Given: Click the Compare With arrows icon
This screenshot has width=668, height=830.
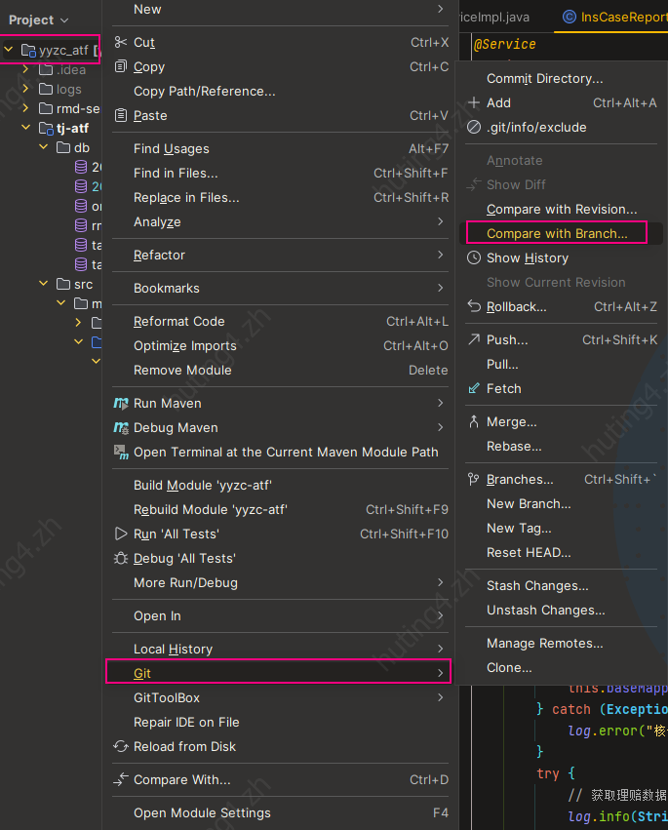Looking at the screenshot, I should pyautogui.click(x=121, y=779).
